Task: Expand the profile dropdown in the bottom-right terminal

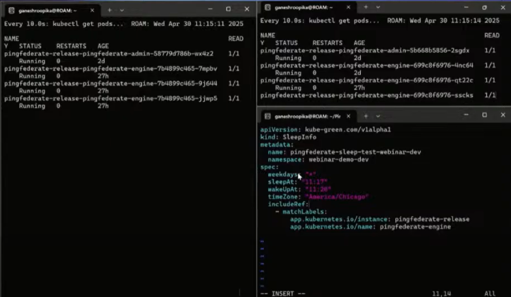Action: pyautogui.click(x=378, y=116)
